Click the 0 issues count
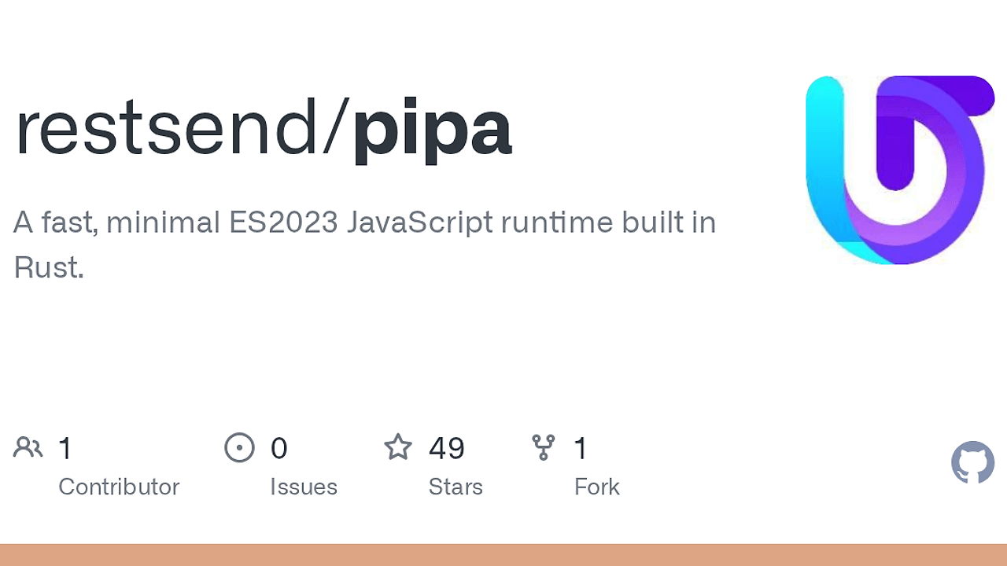This screenshot has width=1007, height=566. (278, 448)
